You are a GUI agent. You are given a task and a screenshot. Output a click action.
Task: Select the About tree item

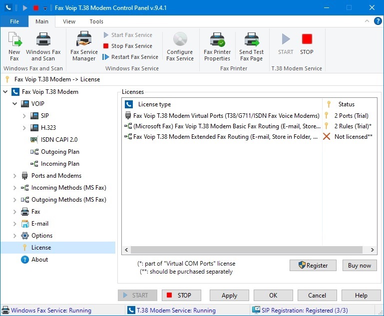click(x=39, y=260)
